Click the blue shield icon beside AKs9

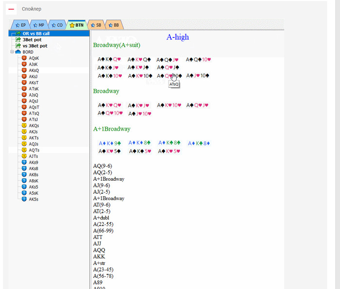(24, 162)
